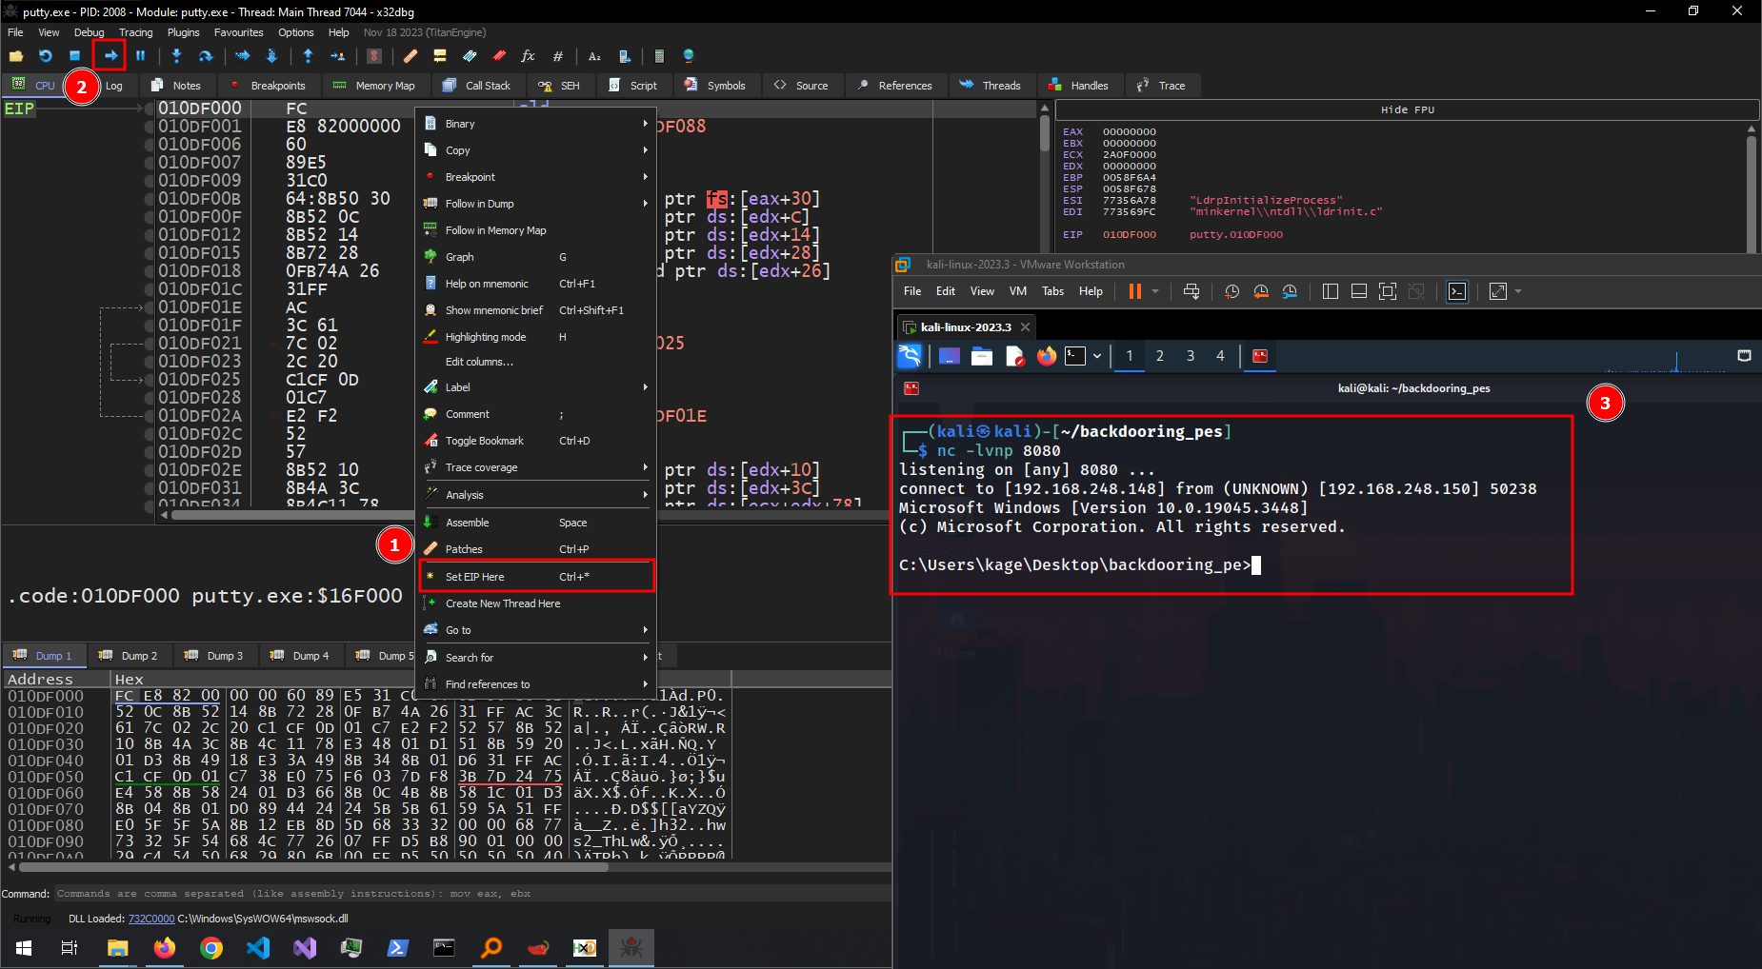This screenshot has height=969, width=1762.
Task: Open the Scylla icon in x32dbg toolbar
Action: tap(374, 56)
